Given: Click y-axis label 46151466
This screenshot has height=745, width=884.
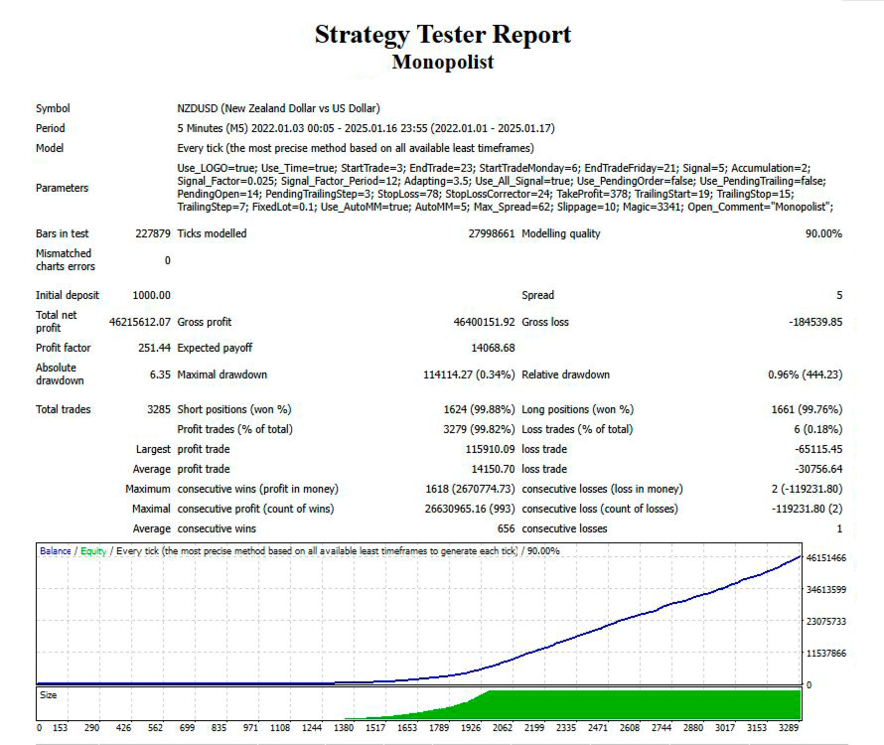Looking at the screenshot, I should (826, 558).
